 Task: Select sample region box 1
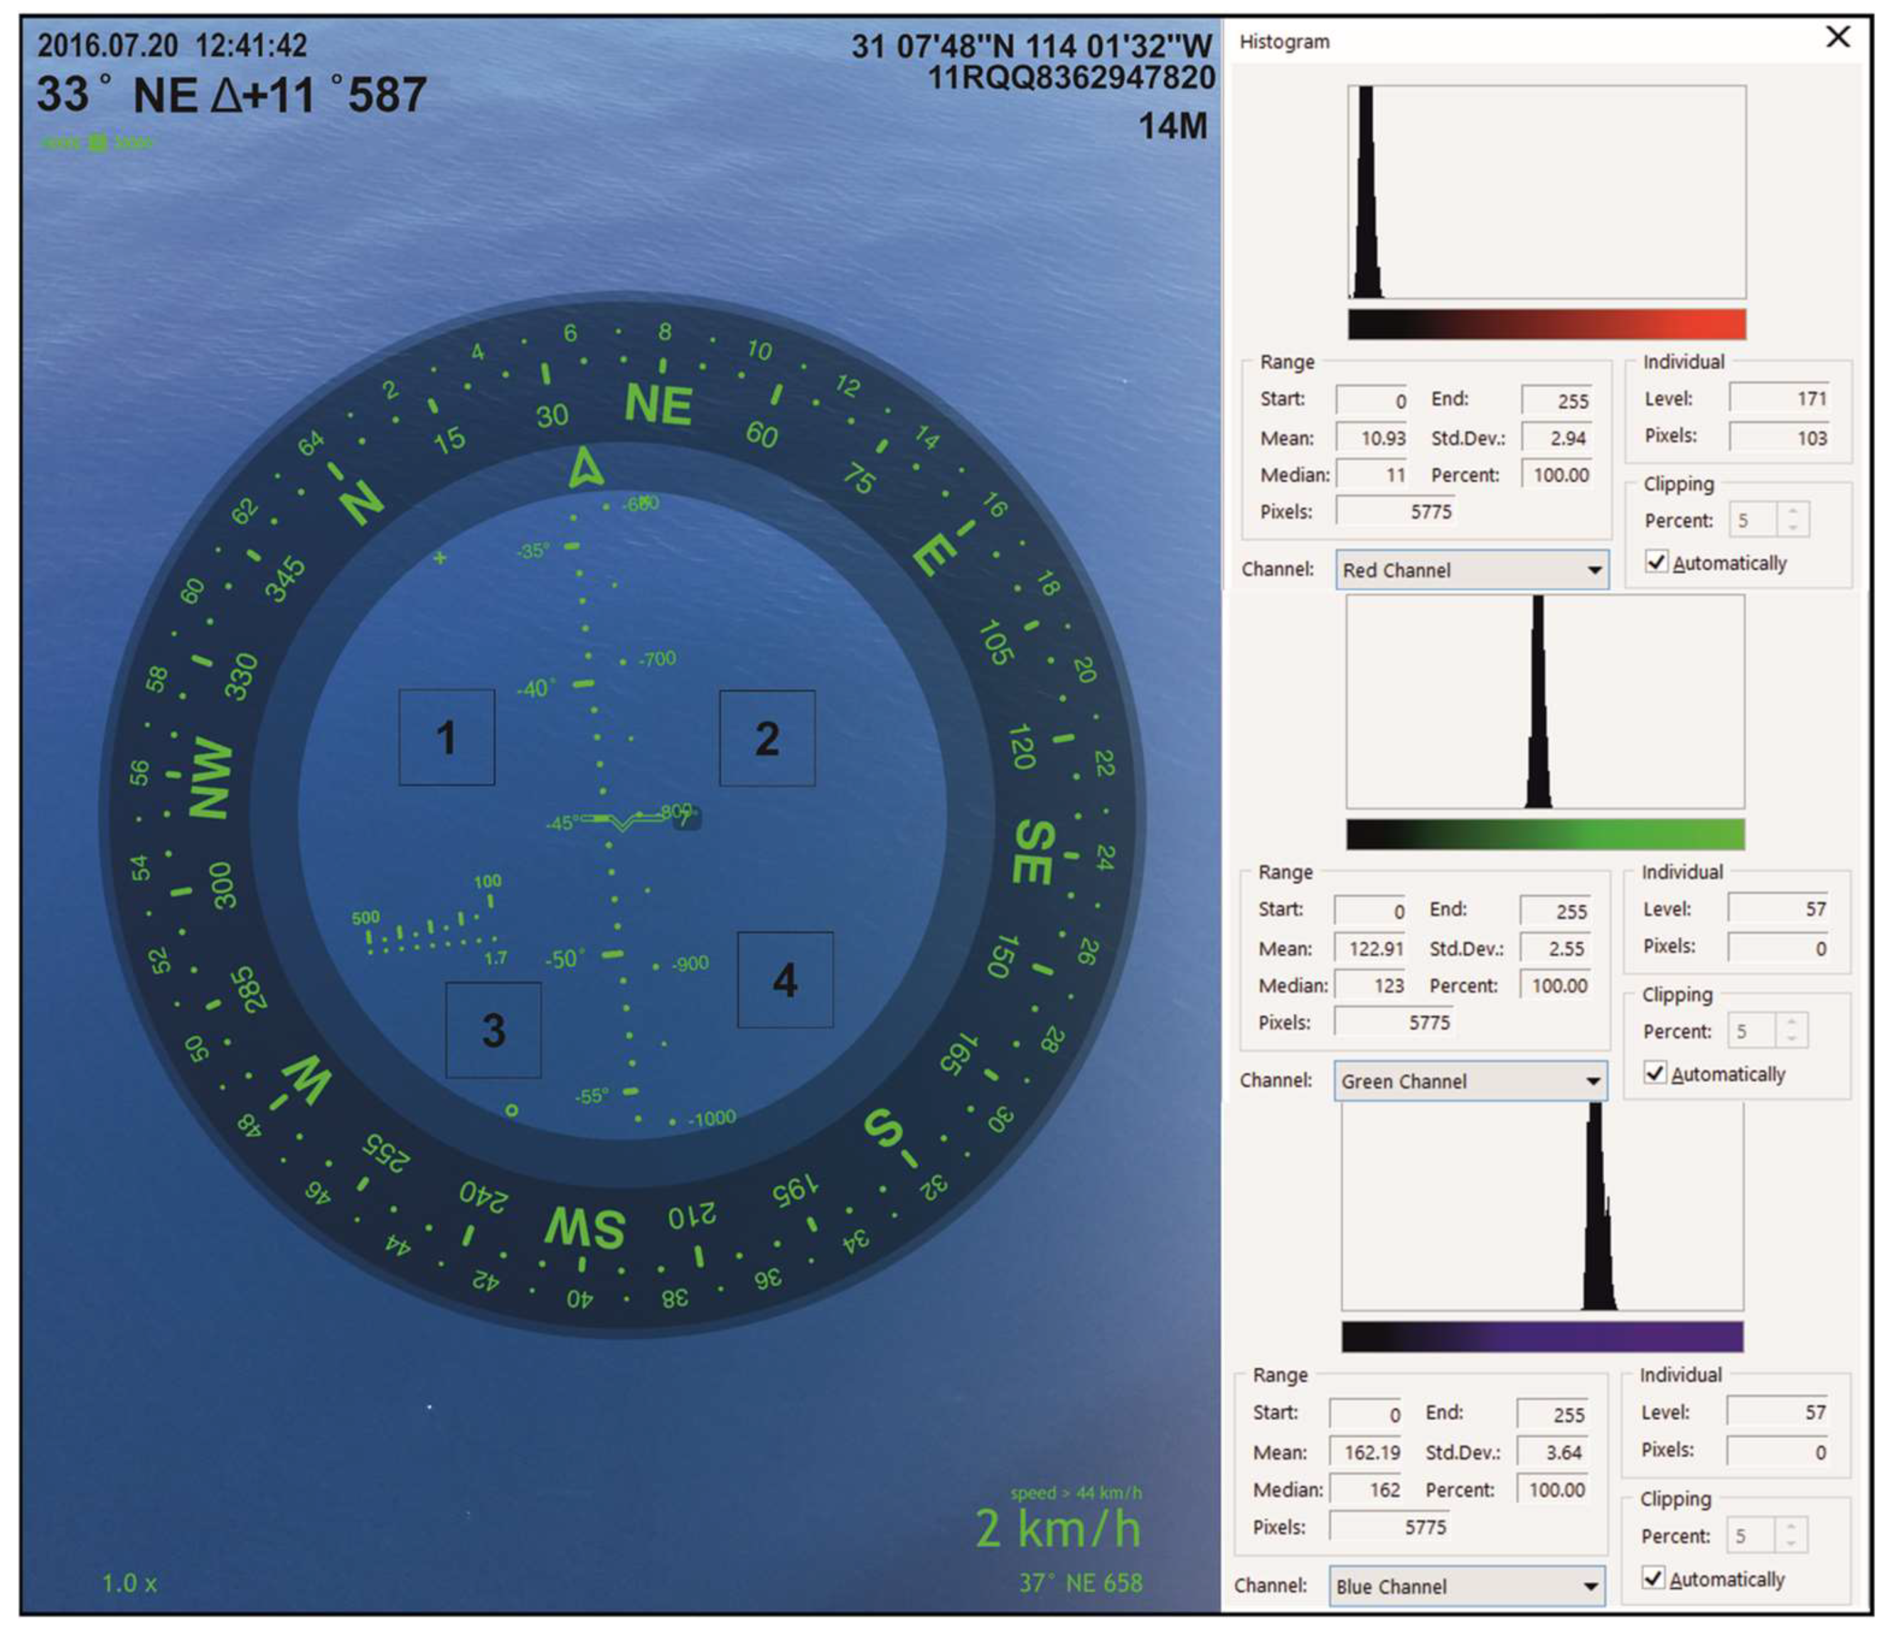447,737
